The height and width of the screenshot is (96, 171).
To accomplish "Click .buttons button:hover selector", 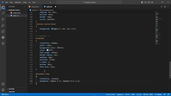I will pyautogui.click(x=46, y=24).
